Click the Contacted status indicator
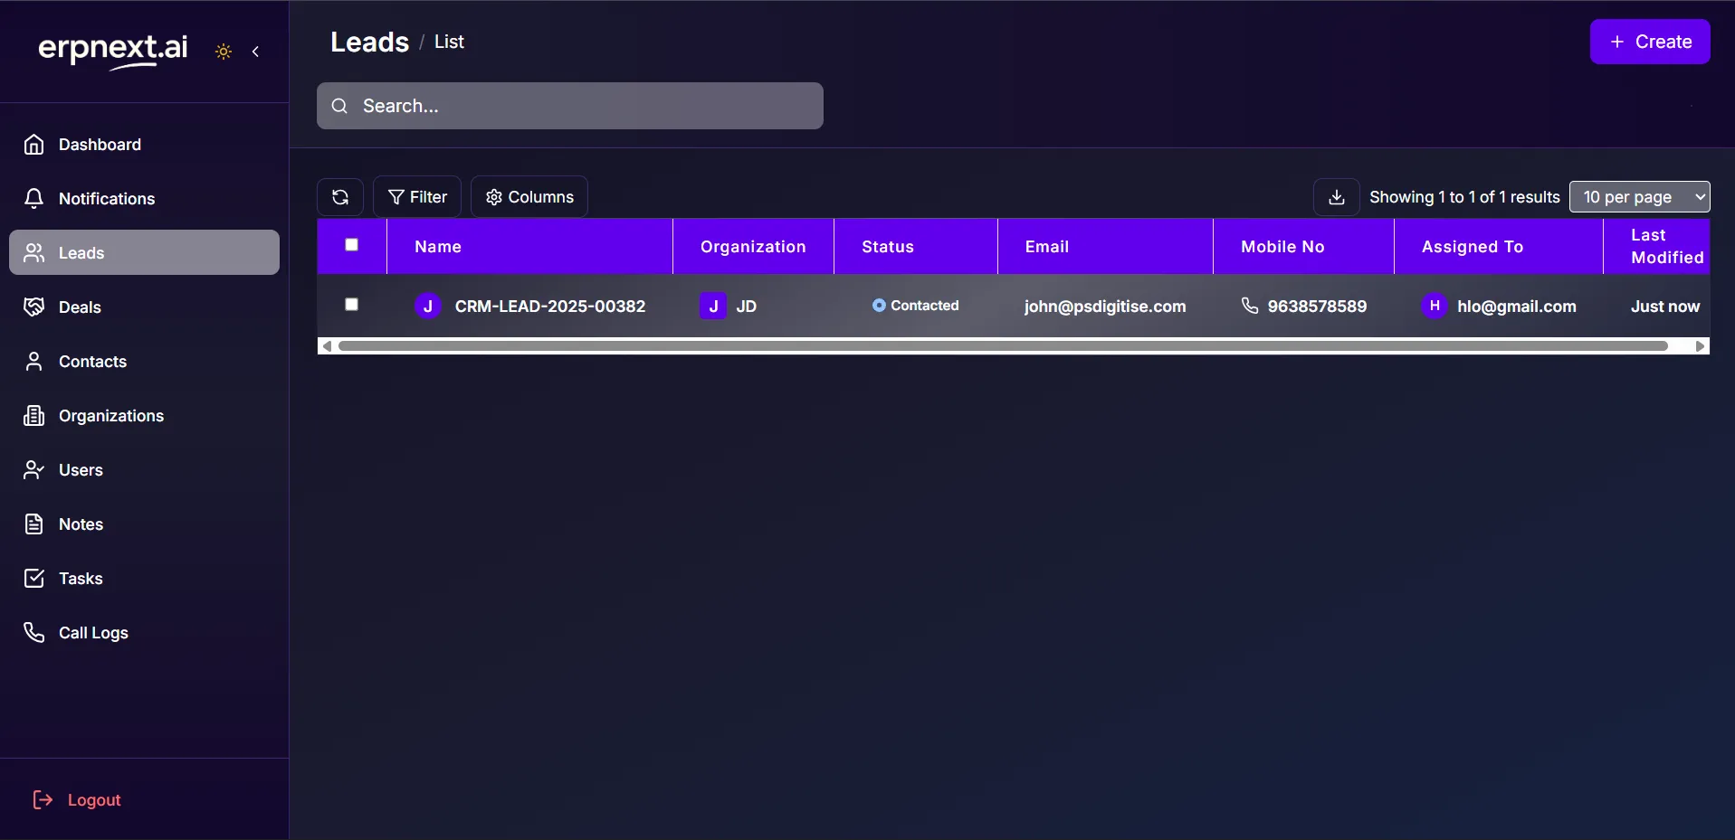The height and width of the screenshot is (840, 1735). pos(915,306)
